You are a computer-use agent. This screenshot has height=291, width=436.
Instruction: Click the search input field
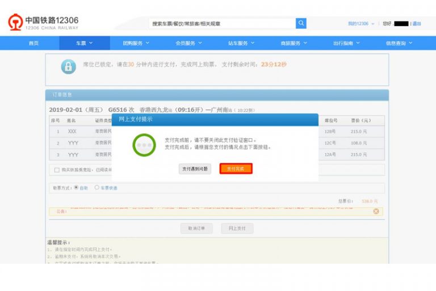coord(222,23)
